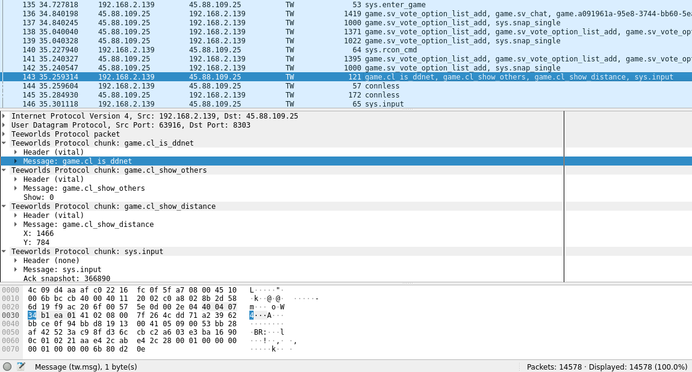This screenshot has width=692, height=372.
Task: Click highlighted byte 34 at offset 0030
Action: 32,315
